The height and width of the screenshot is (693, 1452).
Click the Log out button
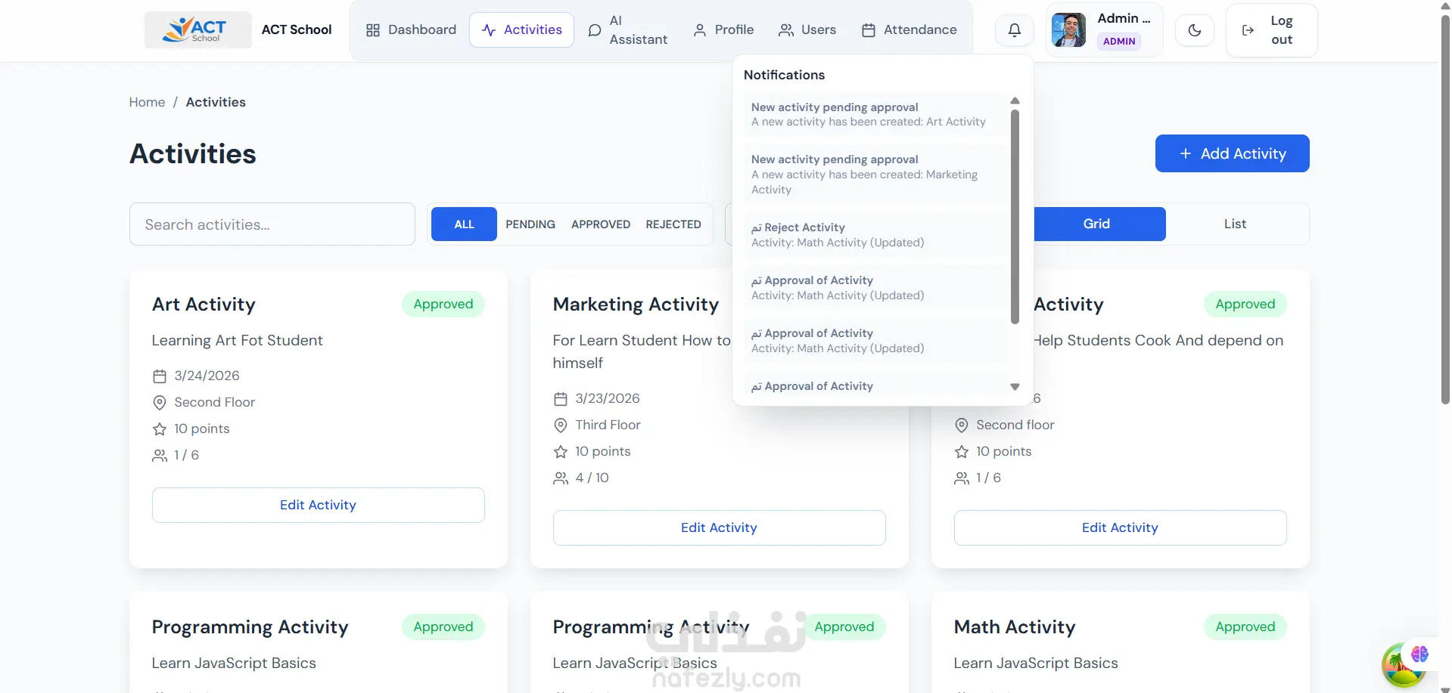click(1272, 30)
